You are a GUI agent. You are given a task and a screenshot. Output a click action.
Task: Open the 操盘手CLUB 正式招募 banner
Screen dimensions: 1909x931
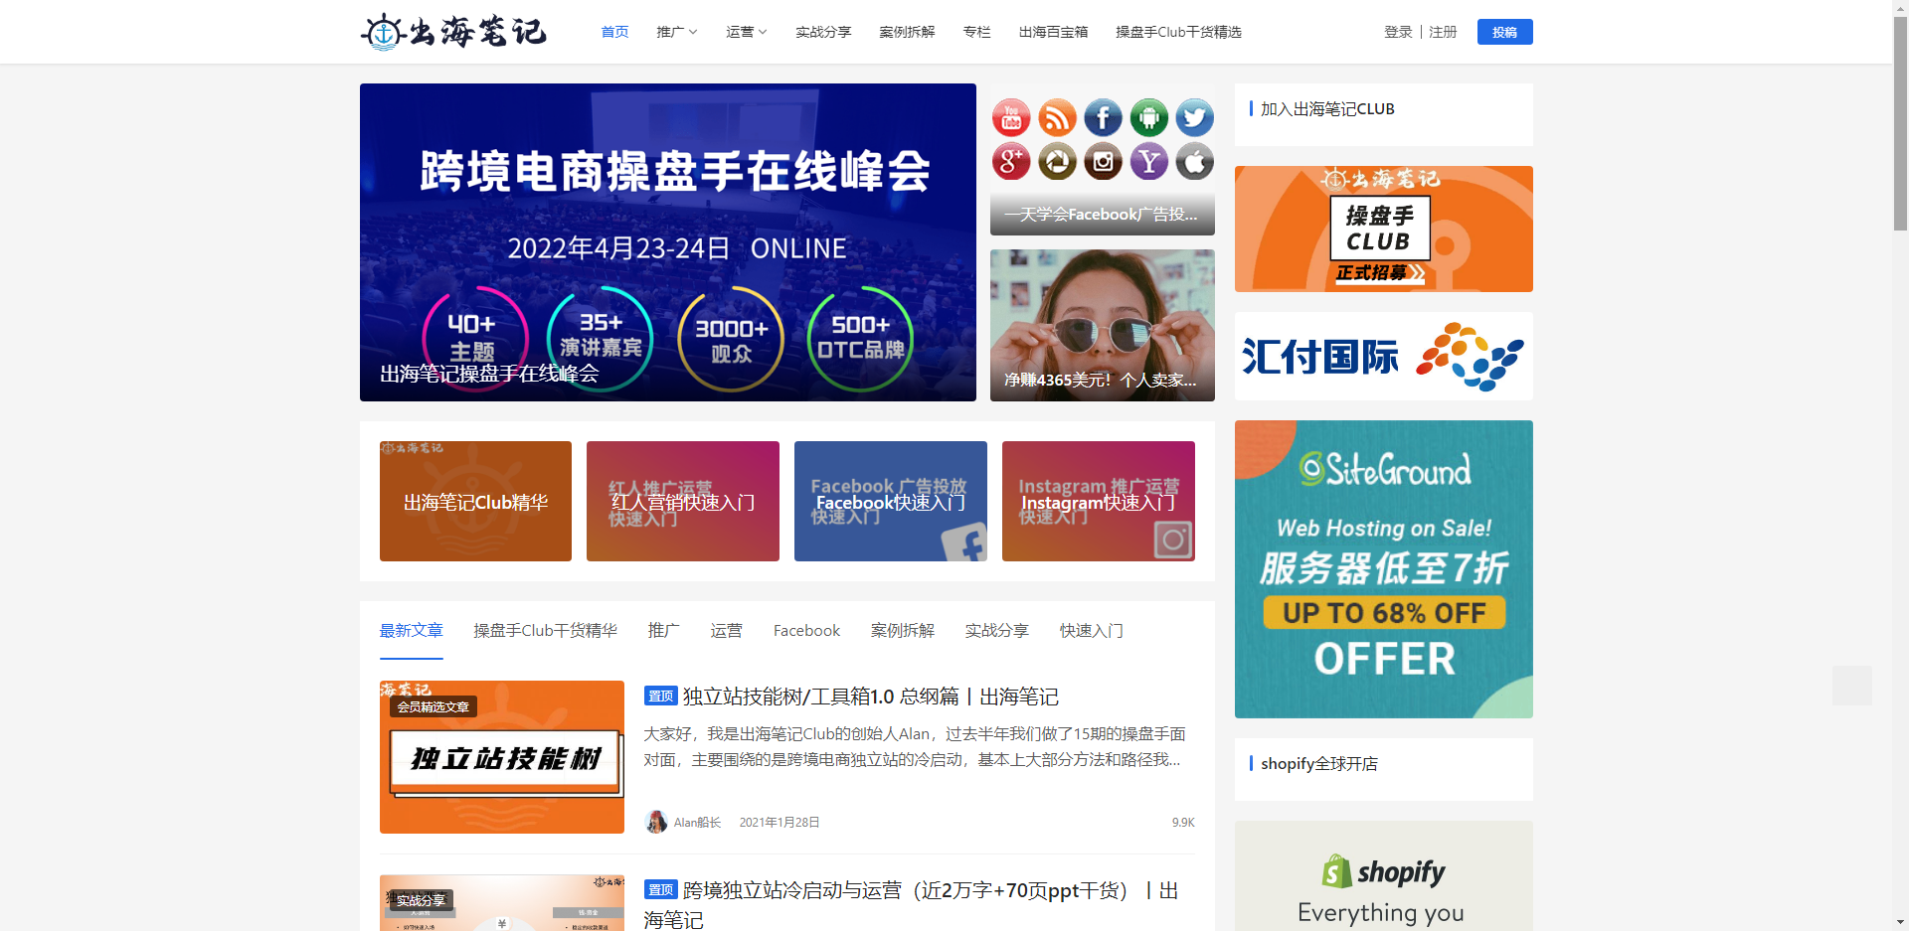tap(1384, 229)
